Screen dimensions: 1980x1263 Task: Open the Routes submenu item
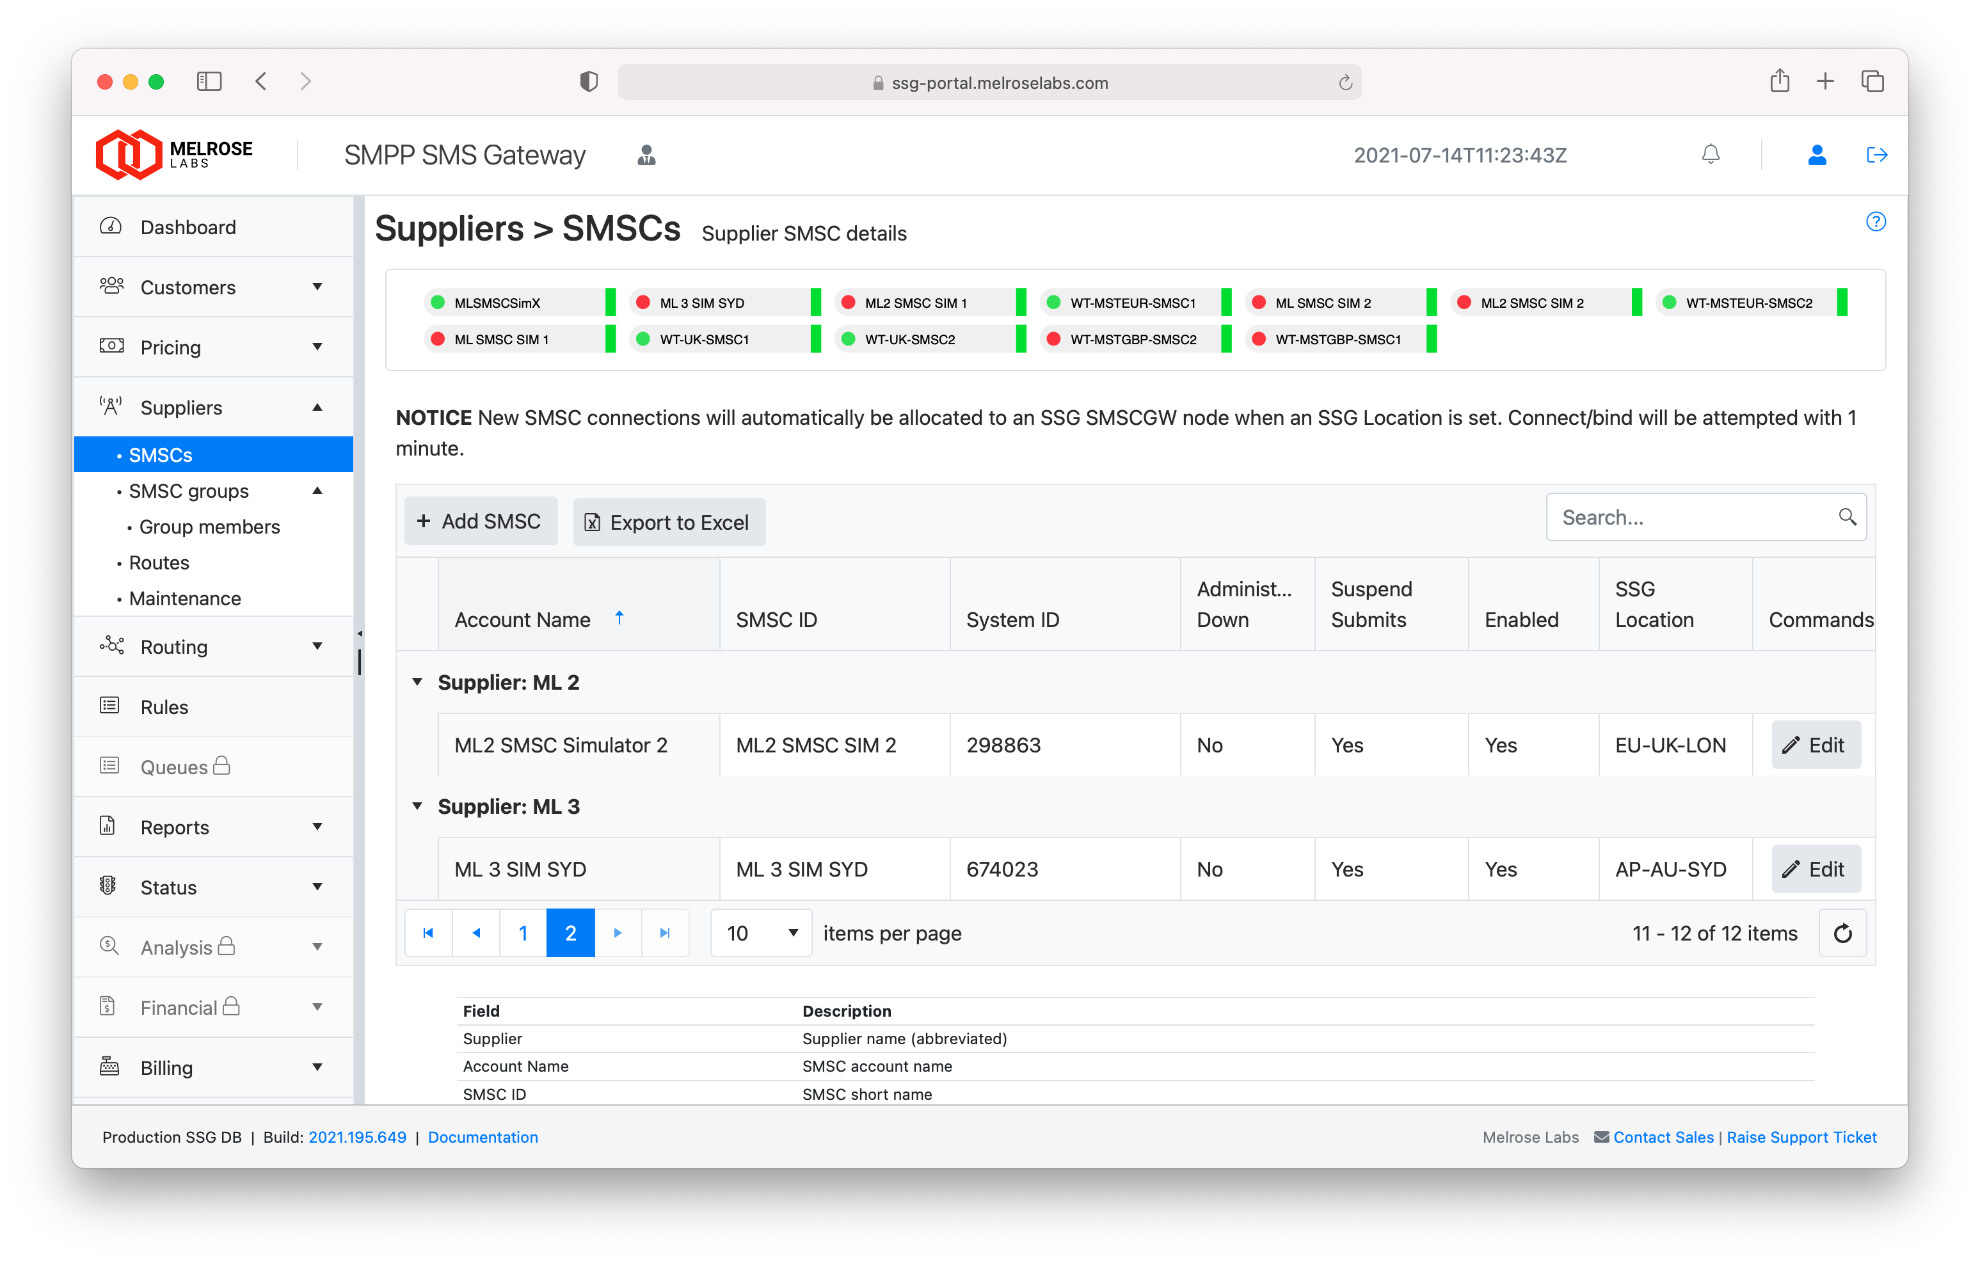click(x=159, y=562)
